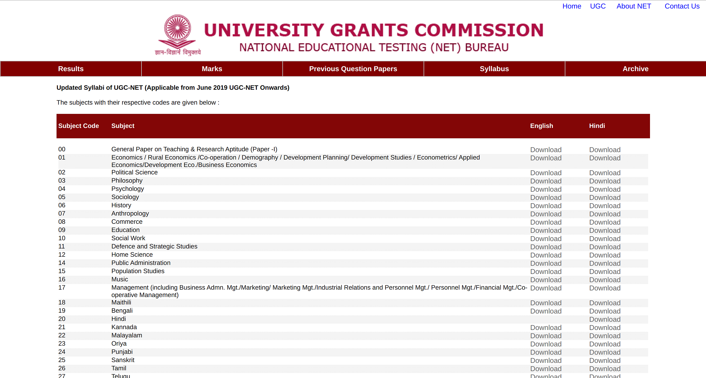This screenshot has height=378, width=706.
Task: Download Hindi syllabus for Music
Action: 605,280
